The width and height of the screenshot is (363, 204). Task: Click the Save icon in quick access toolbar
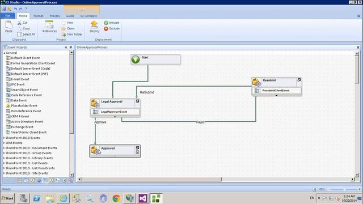pos(4,9)
